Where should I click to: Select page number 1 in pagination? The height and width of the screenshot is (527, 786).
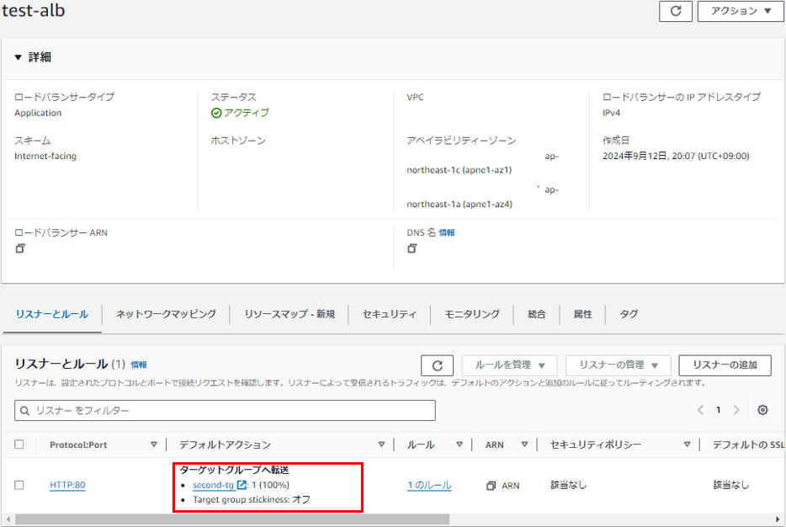point(718,410)
